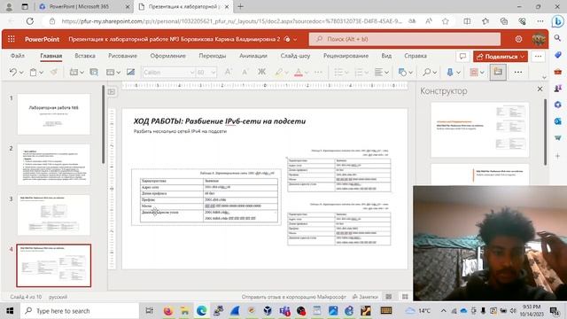Select slide 2 thumbnail
The width and height of the screenshot is (567, 319).
[53, 165]
